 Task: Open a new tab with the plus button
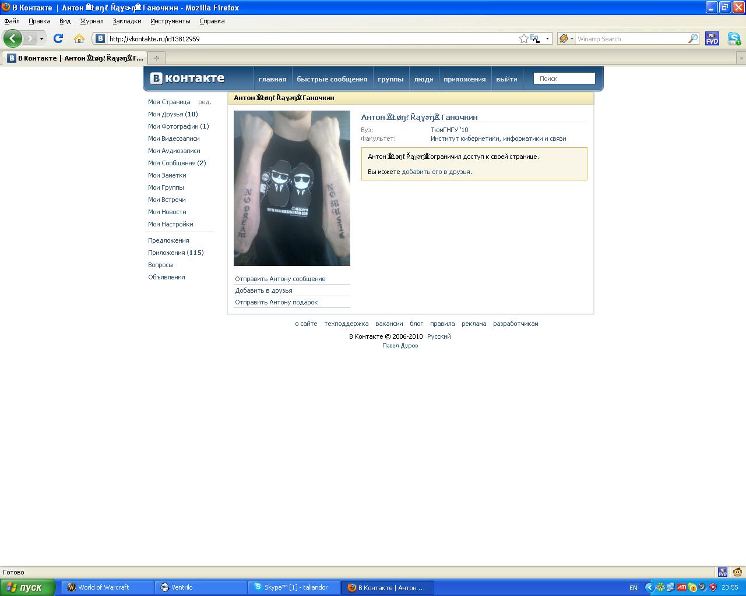click(x=156, y=58)
